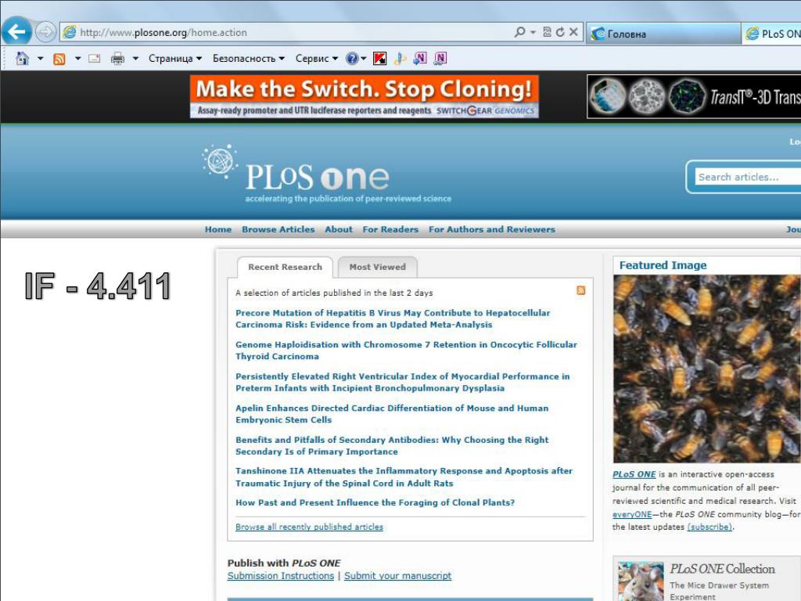Open For Readers in navigation bar
This screenshot has height=601, width=801.
click(x=390, y=229)
